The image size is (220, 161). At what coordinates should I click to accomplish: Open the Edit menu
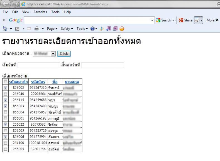click(15, 12)
